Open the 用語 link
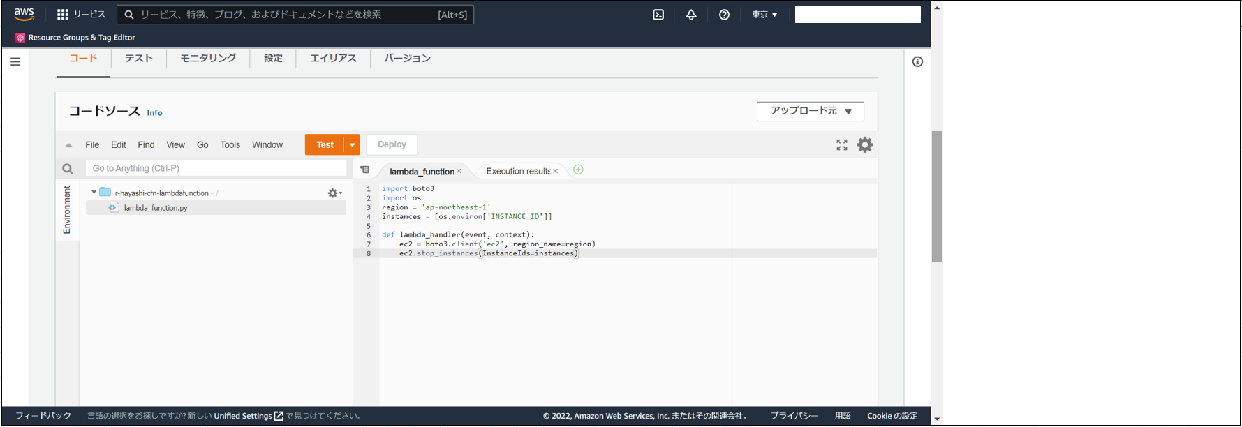The image size is (1242, 427). [x=843, y=416]
